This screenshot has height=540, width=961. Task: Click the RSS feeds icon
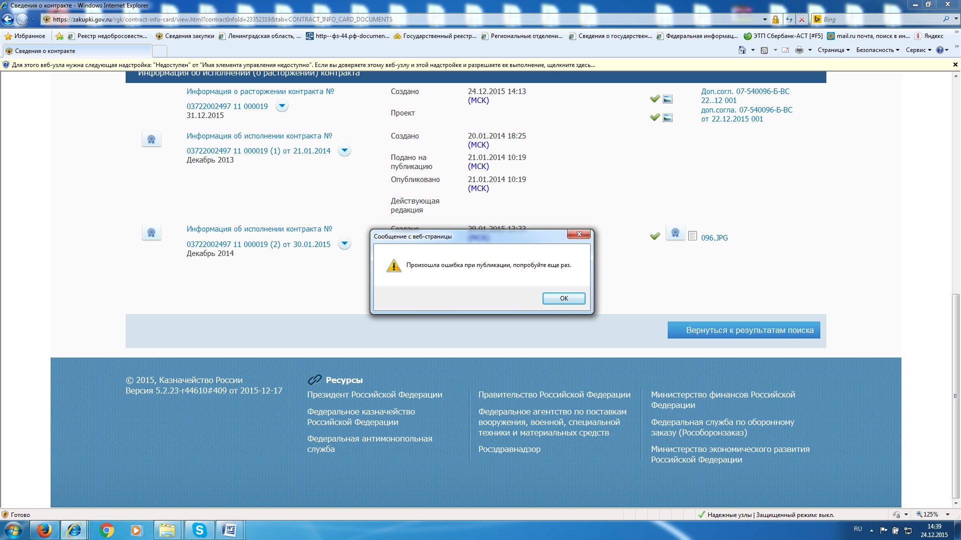pyautogui.click(x=764, y=50)
